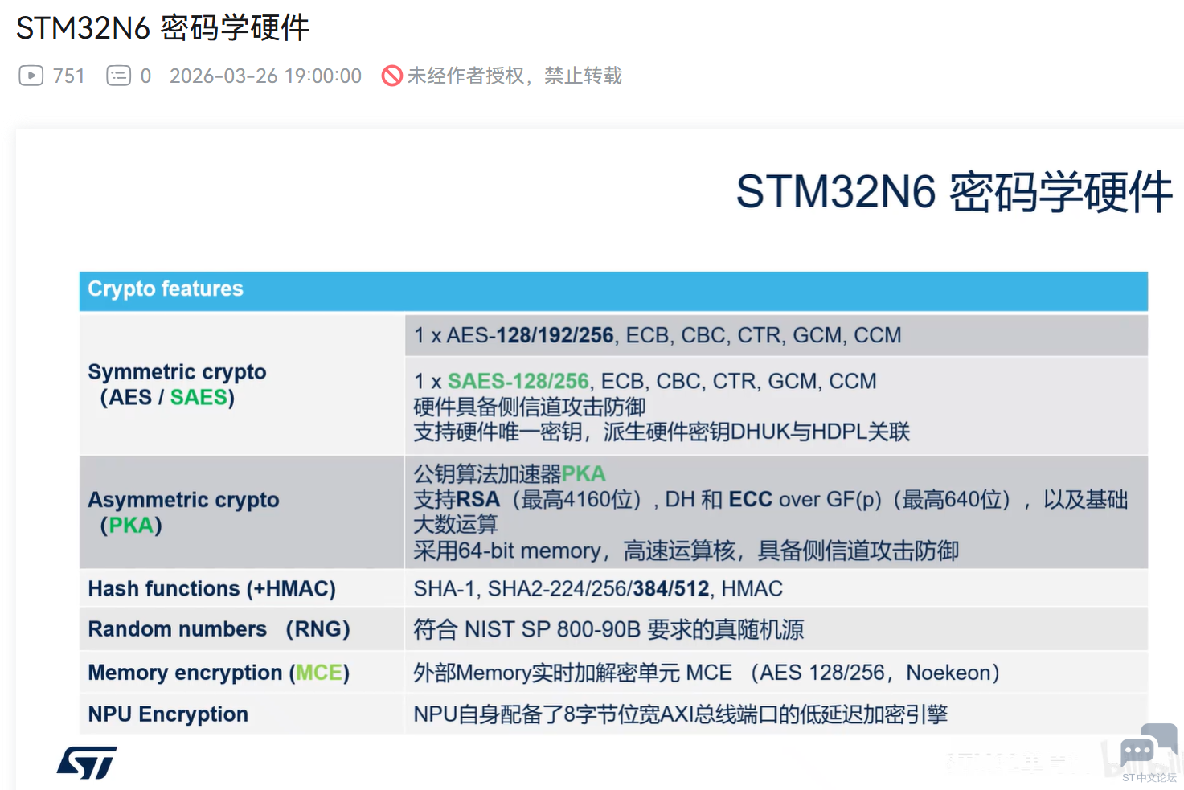Image resolution: width=1184 pixels, height=790 pixels.
Task: Click the "Hash functions (+HMAC)" cell
Action: pyautogui.click(x=242, y=589)
